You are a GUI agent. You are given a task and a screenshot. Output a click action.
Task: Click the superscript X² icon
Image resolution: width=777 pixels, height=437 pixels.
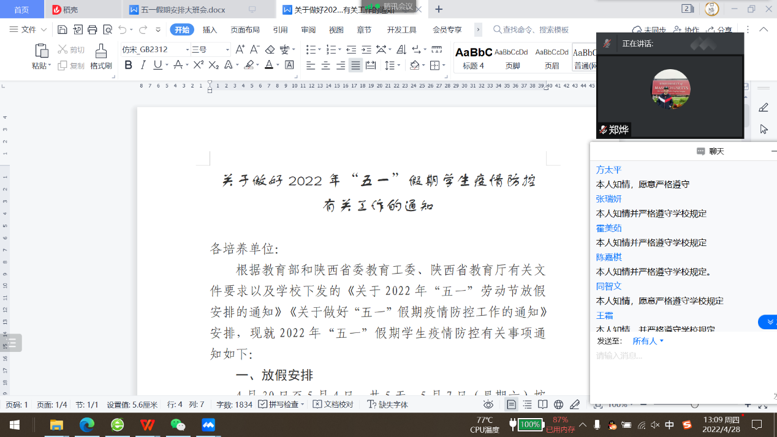tap(198, 65)
